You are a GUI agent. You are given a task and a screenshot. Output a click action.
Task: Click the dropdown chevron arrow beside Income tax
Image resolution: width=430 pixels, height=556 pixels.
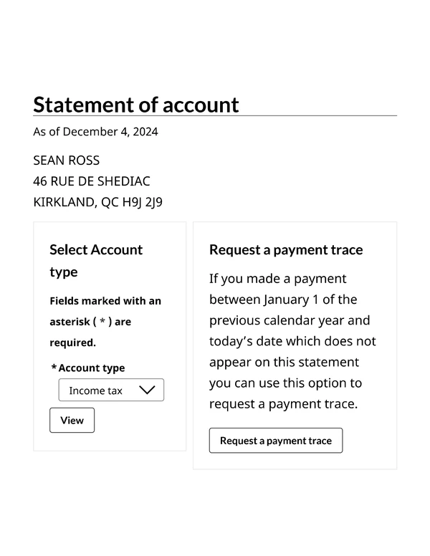pyautogui.click(x=146, y=390)
